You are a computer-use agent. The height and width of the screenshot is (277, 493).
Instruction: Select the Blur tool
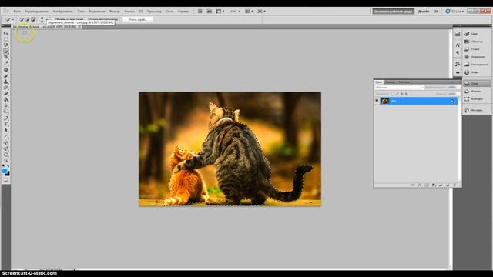(6, 106)
